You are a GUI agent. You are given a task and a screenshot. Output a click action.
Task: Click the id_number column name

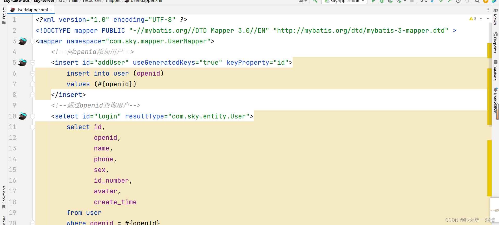point(111,180)
